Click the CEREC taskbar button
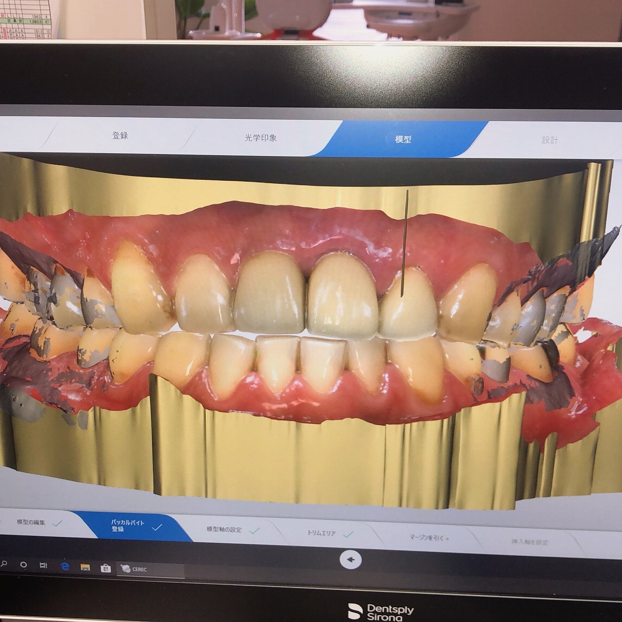The width and height of the screenshot is (622, 622). tap(151, 570)
